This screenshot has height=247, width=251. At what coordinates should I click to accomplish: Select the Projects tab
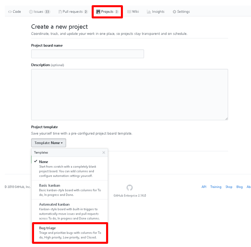click(107, 12)
